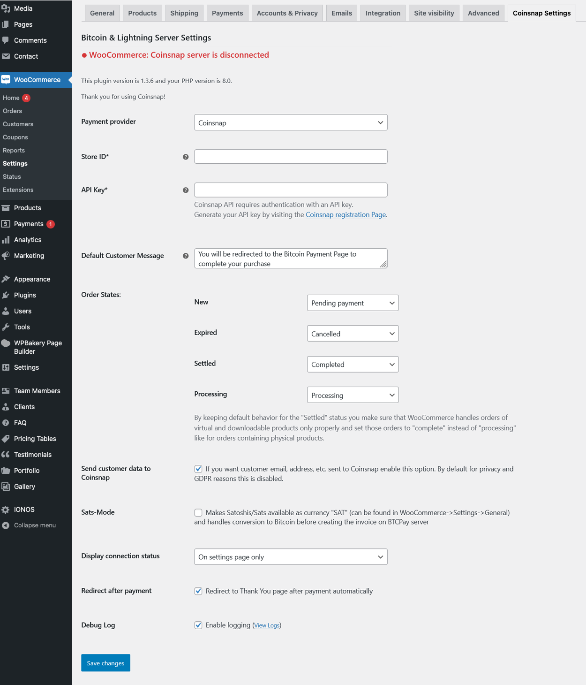This screenshot has width=586, height=685.
Task: Open the Expired order state dropdown
Action: (x=353, y=334)
